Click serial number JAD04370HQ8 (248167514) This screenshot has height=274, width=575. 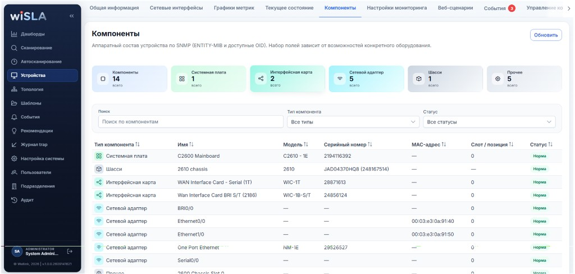(357, 169)
